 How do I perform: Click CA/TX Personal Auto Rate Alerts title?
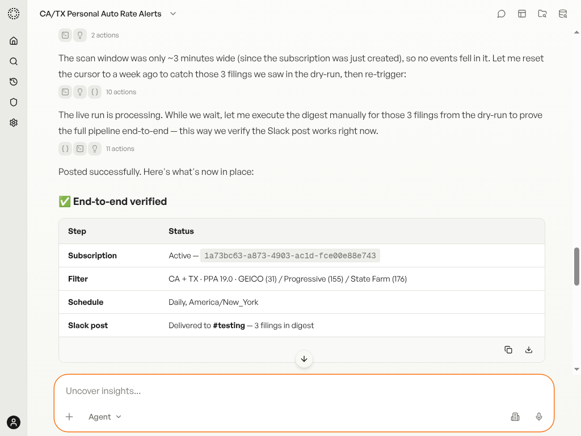coord(100,14)
